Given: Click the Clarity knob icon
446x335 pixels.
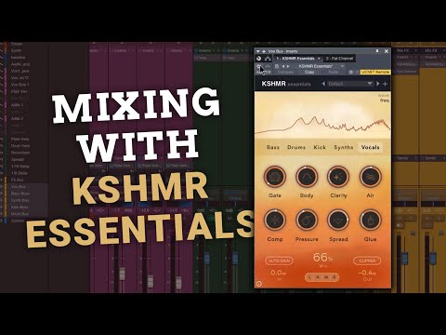Looking at the screenshot, I should pos(338,177).
